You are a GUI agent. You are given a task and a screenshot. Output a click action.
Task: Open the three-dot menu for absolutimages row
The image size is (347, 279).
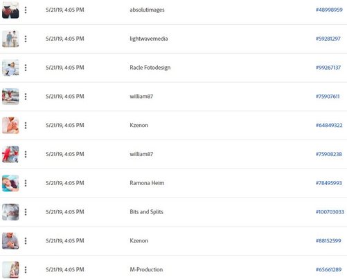(26, 10)
